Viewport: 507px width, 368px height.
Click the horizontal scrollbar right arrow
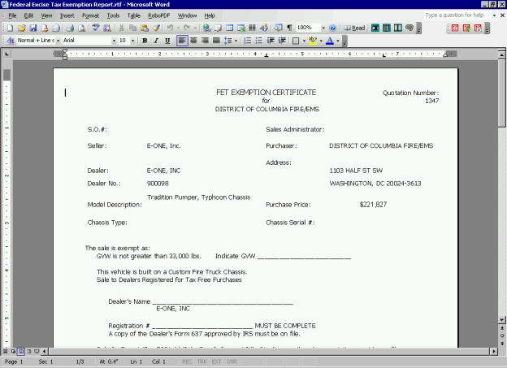(493, 351)
